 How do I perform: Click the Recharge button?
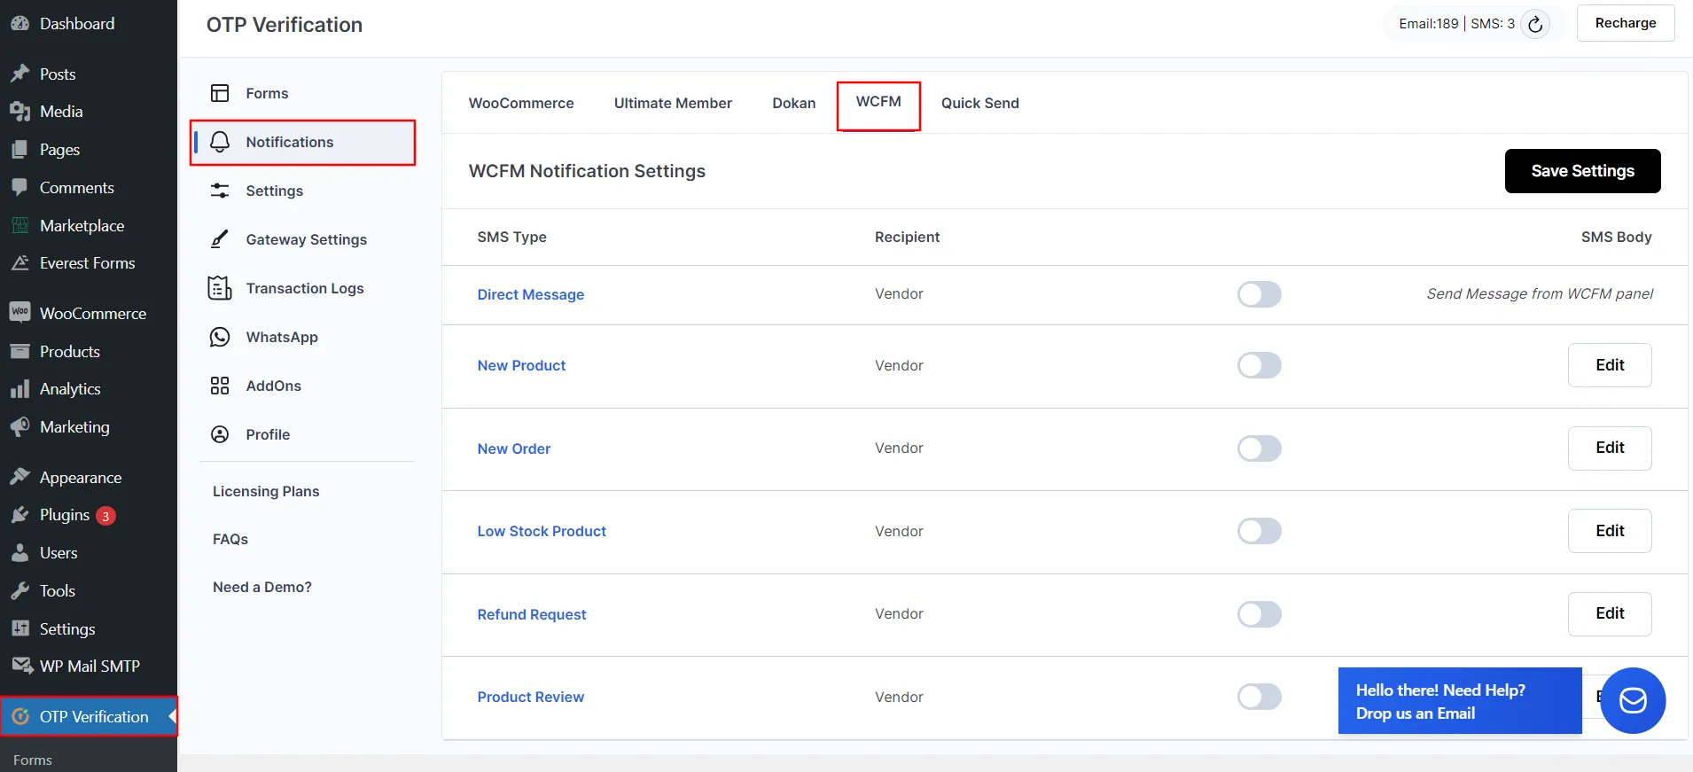click(1626, 23)
